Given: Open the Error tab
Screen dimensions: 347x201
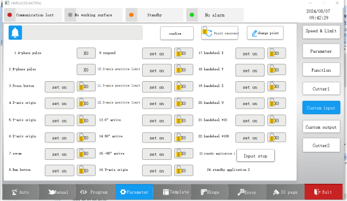Looking at the screenshot, I should [x=247, y=192].
